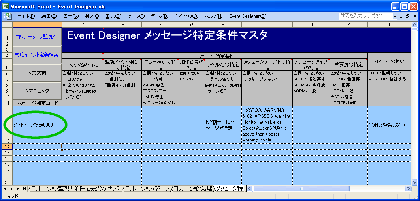
Task: Open the 表示(V) menu
Action: (71, 16)
